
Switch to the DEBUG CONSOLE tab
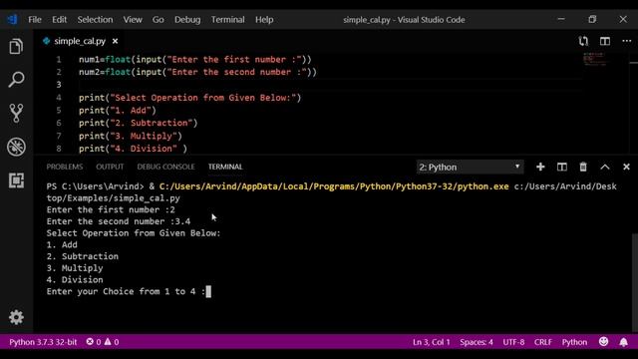pos(165,167)
